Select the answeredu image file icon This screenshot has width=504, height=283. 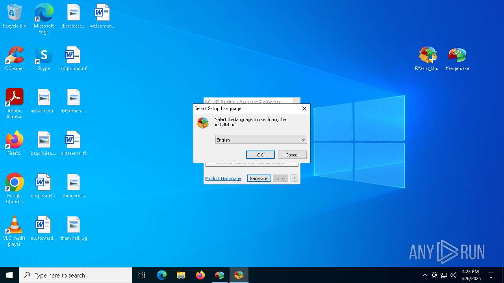point(44,101)
